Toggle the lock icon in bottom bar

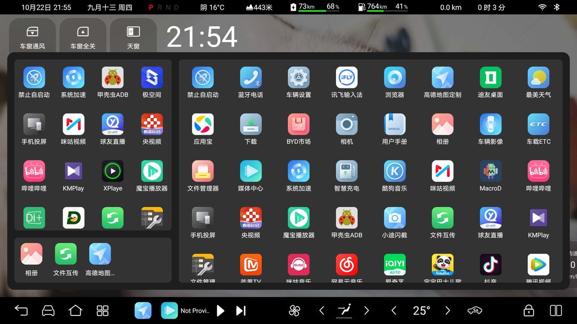(529, 311)
